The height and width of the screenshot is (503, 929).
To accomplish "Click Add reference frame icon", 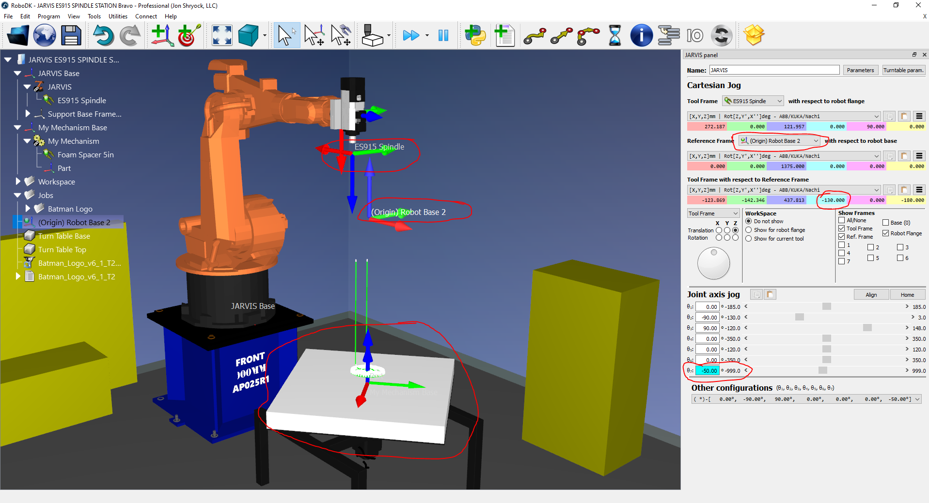I will [162, 36].
